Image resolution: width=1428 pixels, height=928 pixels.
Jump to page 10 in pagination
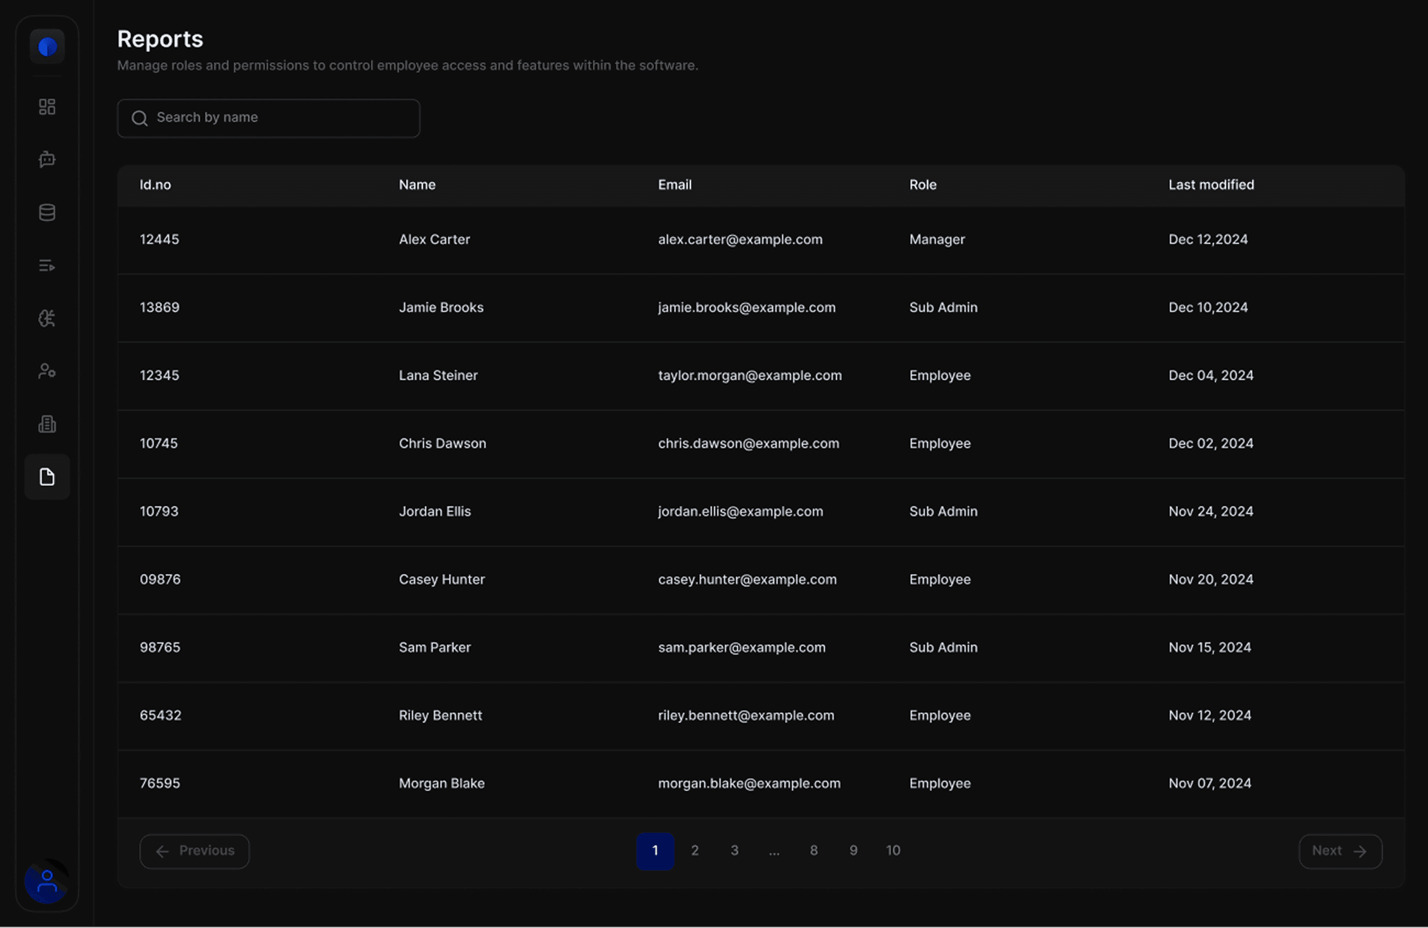pos(892,850)
